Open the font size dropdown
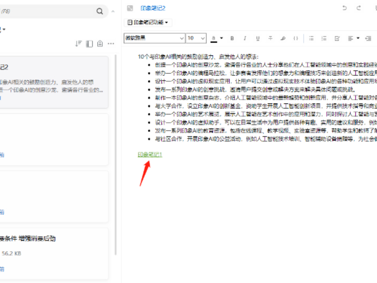The height and width of the screenshot is (283, 377). pos(196,38)
